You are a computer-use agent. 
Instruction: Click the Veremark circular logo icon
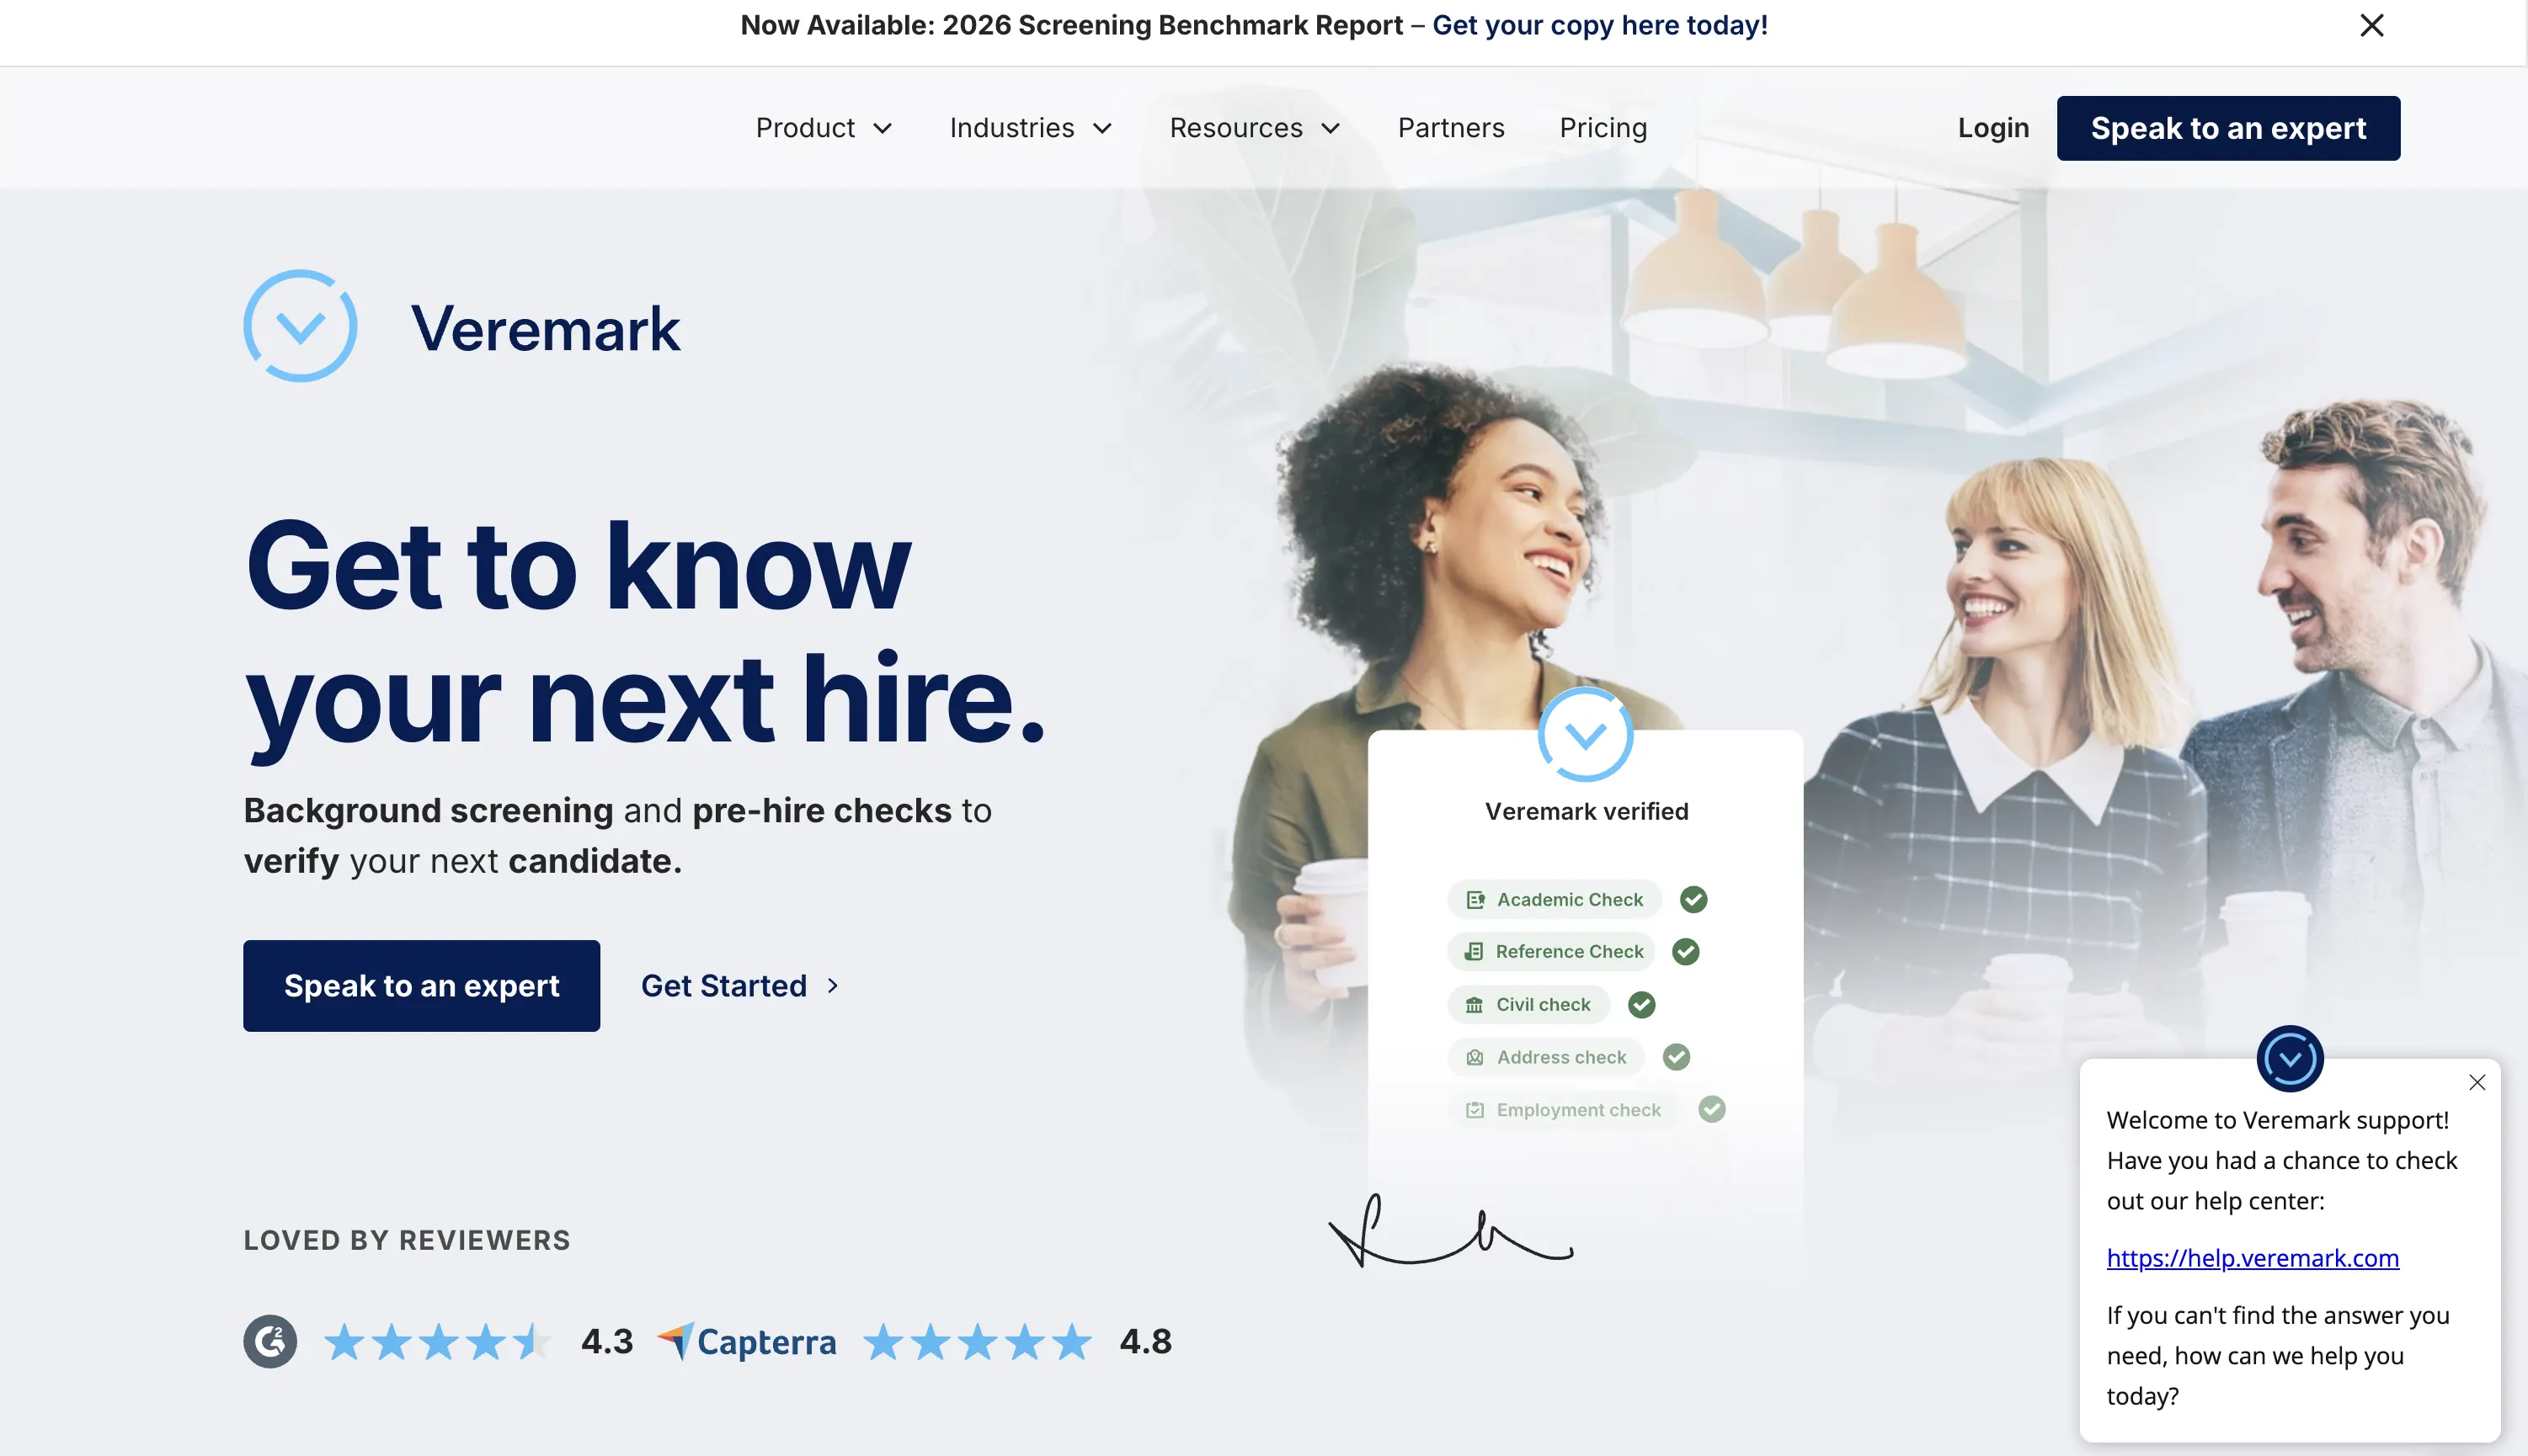coord(300,326)
